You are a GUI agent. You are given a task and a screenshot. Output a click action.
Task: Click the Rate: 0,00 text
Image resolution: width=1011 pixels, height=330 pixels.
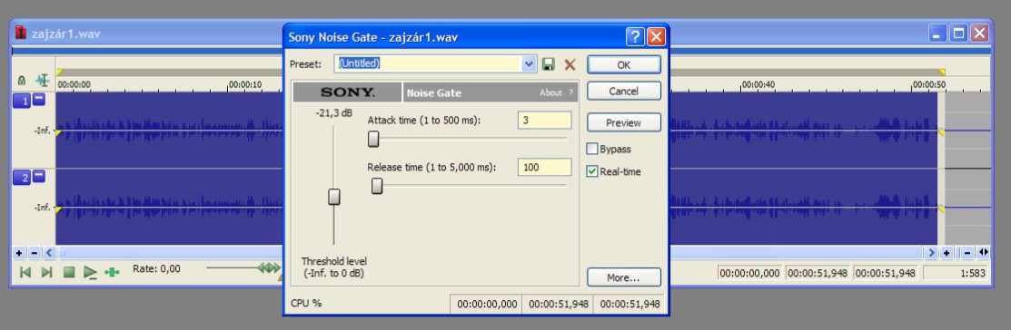tap(156, 268)
